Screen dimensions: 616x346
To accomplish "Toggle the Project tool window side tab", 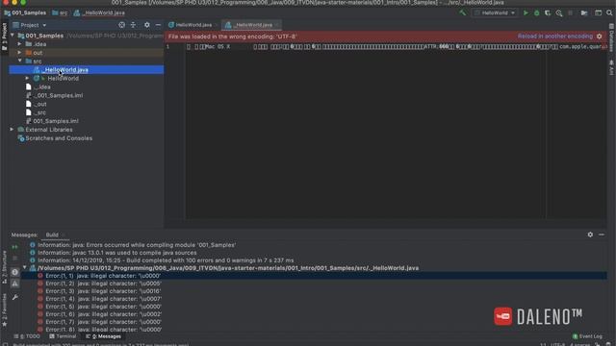I will [x=4, y=37].
